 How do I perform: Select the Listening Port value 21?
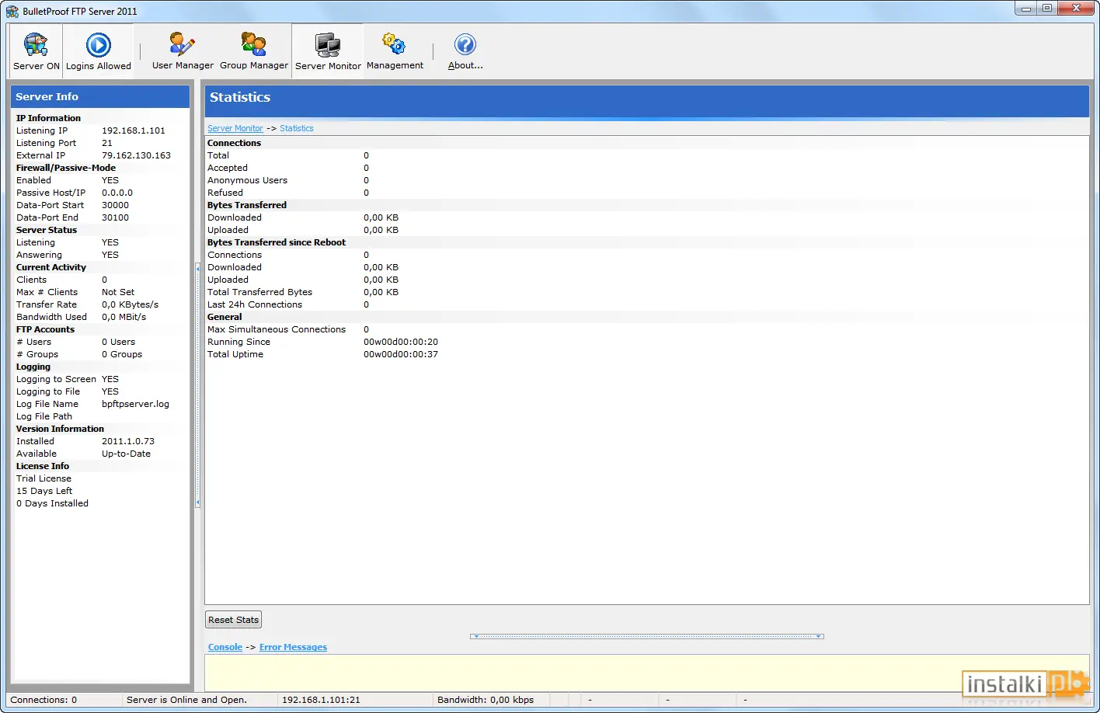coord(107,143)
